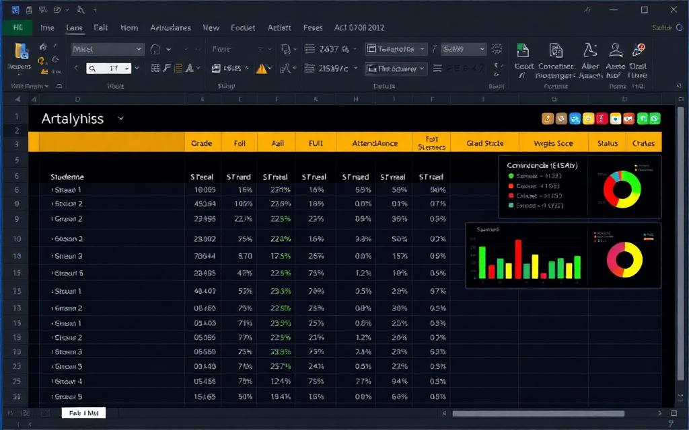Click the Status column header
This screenshot has width=689, height=430.
pyautogui.click(x=608, y=143)
